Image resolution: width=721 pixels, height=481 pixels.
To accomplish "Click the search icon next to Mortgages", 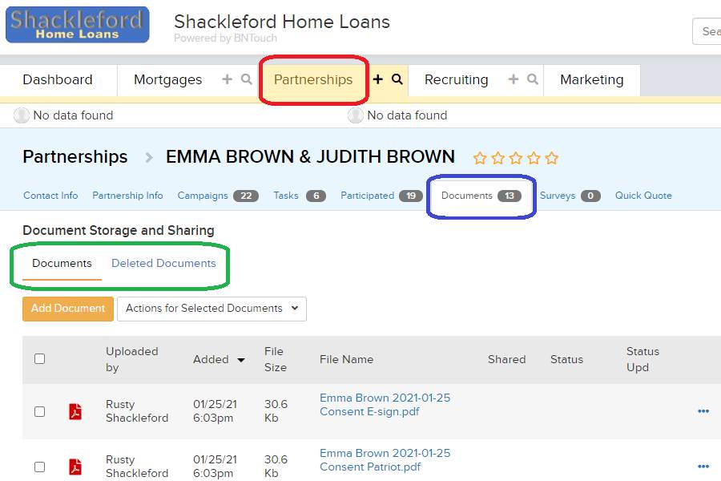I will pos(247,79).
